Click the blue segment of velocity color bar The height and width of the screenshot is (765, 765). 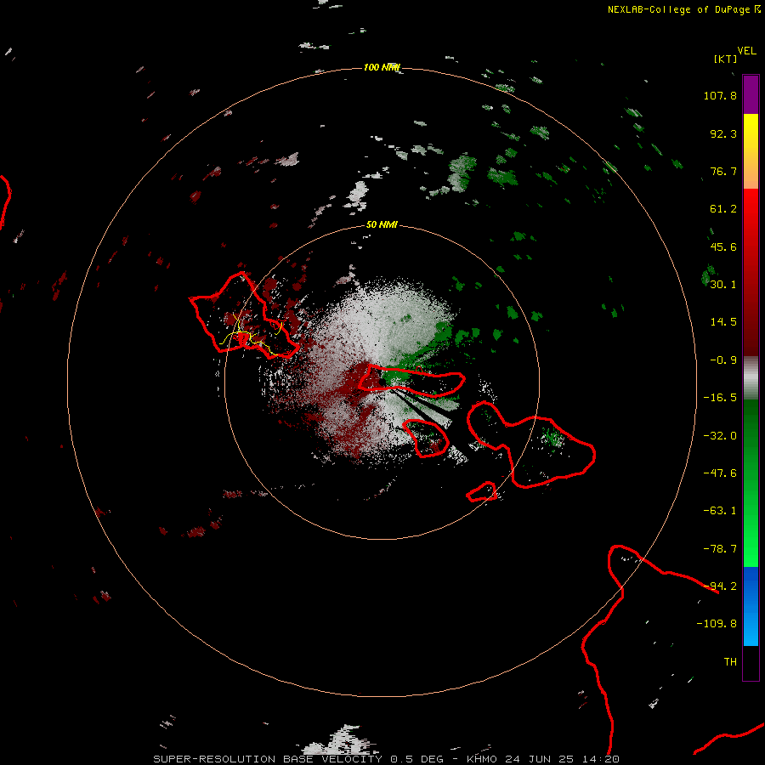coord(751,606)
